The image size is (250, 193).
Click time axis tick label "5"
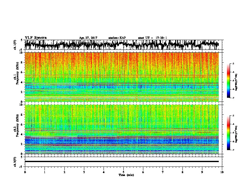coord(123,172)
